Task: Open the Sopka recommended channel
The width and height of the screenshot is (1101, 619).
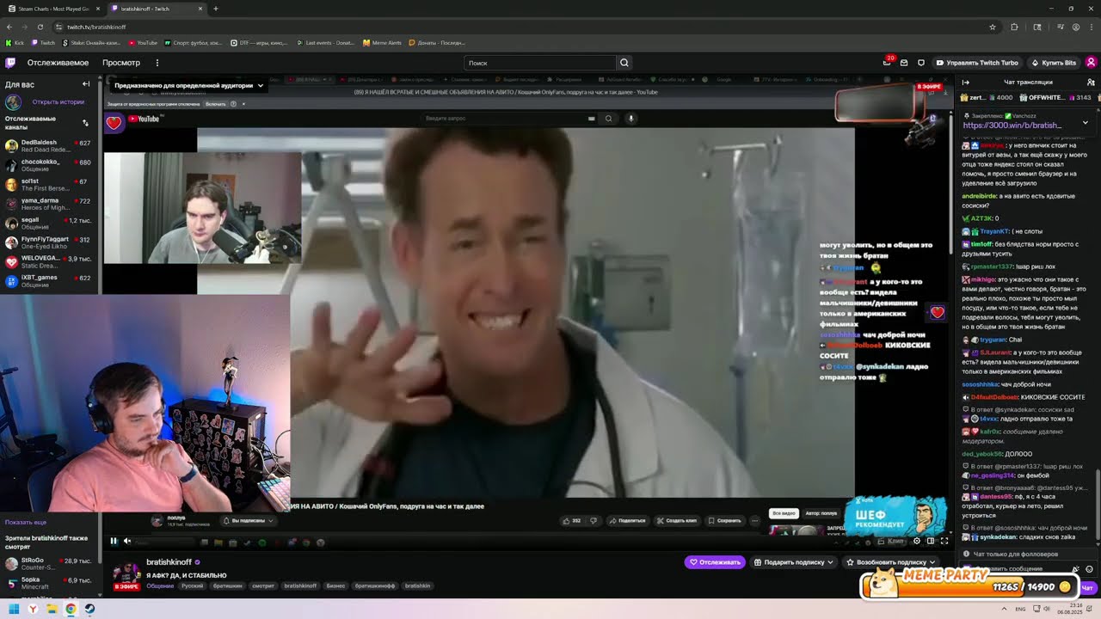Action: 50,583
